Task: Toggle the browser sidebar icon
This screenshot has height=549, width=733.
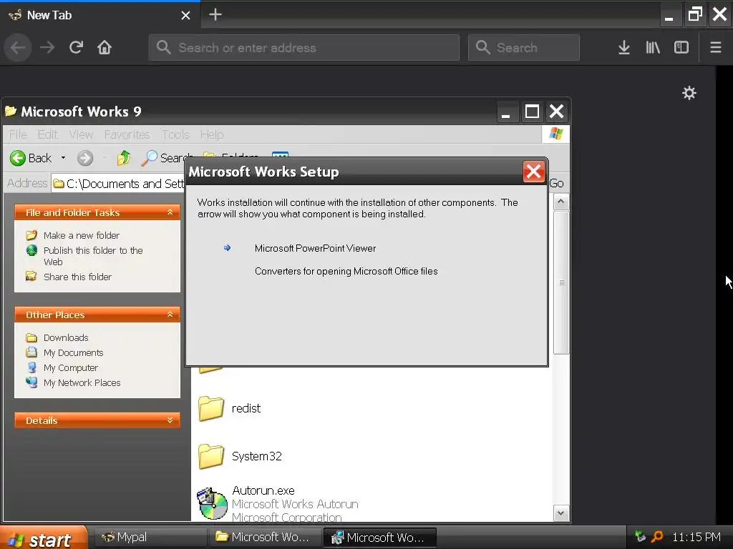Action: coord(681,48)
